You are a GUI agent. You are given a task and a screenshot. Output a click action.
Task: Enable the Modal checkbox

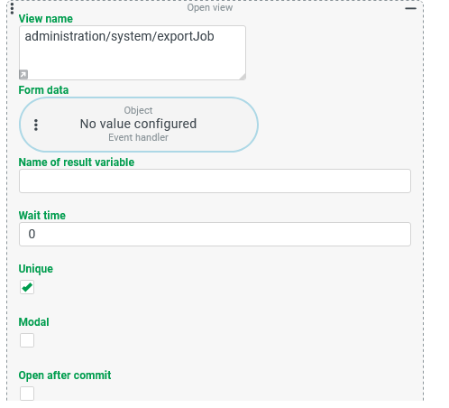27,340
